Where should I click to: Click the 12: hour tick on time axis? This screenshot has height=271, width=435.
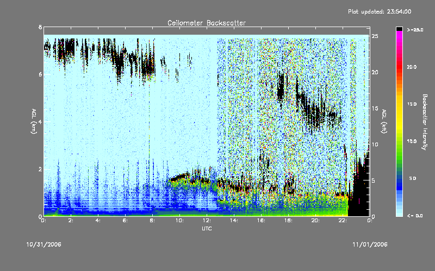[x=207, y=221]
